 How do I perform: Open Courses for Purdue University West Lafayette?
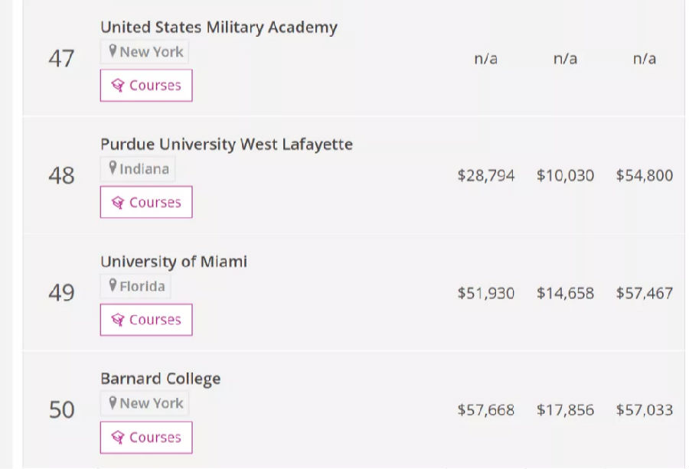(146, 203)
